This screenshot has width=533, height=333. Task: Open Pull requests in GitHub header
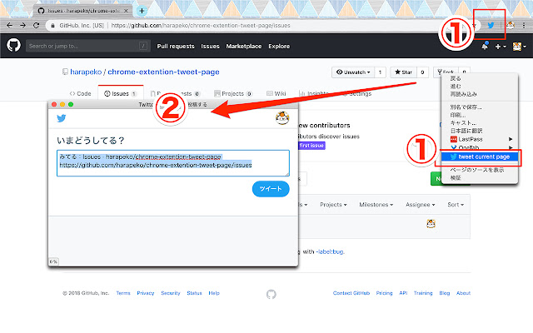[x=176, y=47]
